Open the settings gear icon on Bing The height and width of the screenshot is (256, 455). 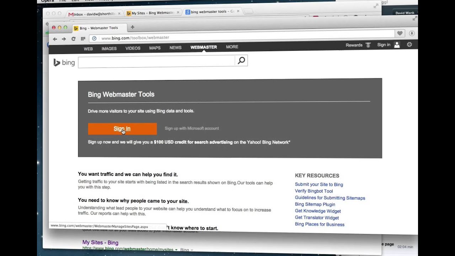coord(409,44)
